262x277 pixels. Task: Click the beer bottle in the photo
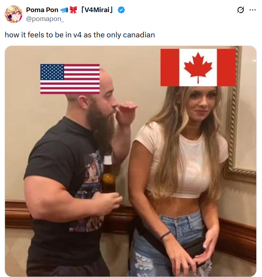108,172
